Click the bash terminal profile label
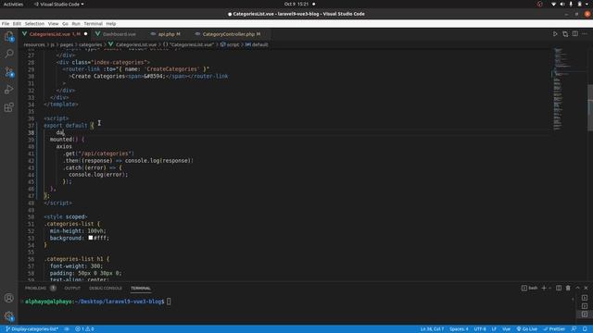The height and width of the screenshot is (333, 593). [529, 288]
